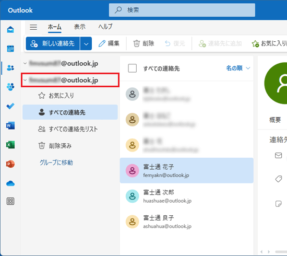Viewport: 287px width, 256px height.
Task: Click into the 検索 search box
Action: coord(182,10)
